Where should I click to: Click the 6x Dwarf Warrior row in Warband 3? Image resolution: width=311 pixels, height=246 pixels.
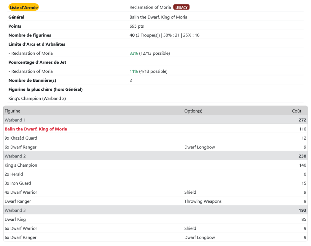(x=155, y=228)
